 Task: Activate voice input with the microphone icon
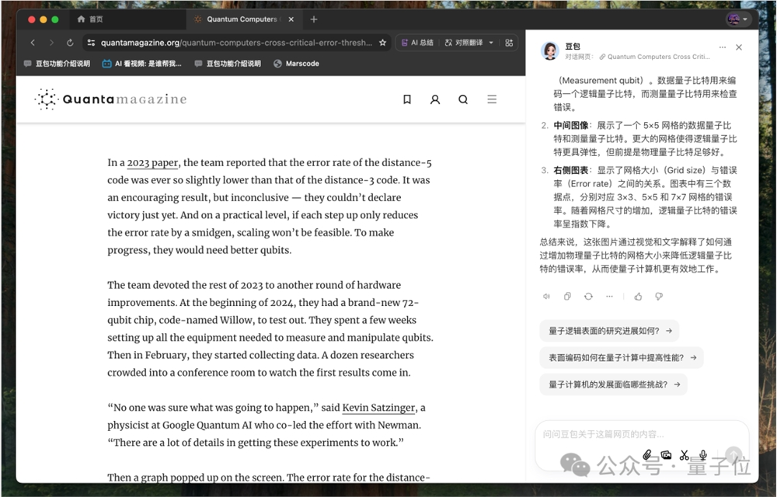click(703, 455)
